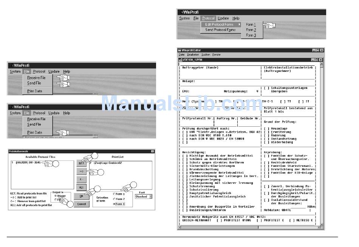Click the highlighted Protocol menu title
Viewport: 359px width, 247px height.
coord(208,18)
